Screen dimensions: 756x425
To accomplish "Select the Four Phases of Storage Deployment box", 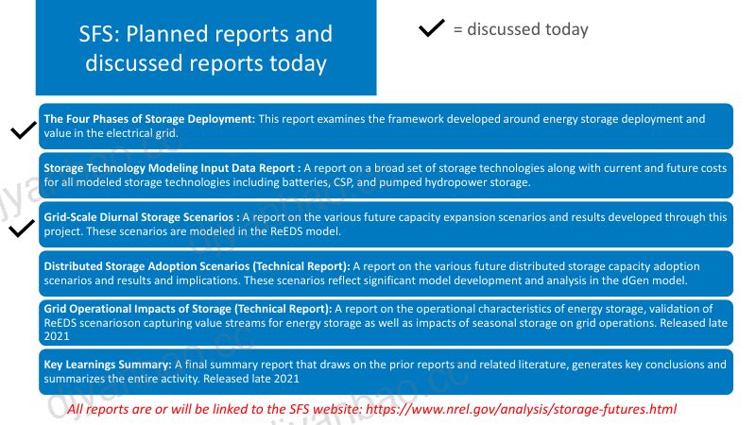I will coord(386,127).
